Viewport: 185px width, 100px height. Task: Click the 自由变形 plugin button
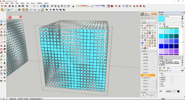coord(148,83)
